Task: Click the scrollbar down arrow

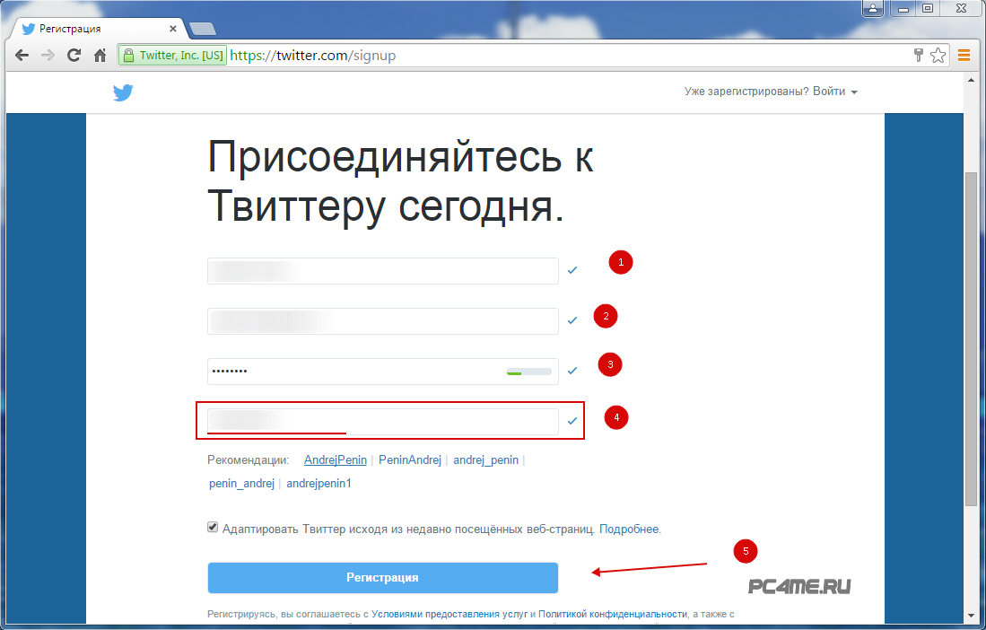Action: 971,617
